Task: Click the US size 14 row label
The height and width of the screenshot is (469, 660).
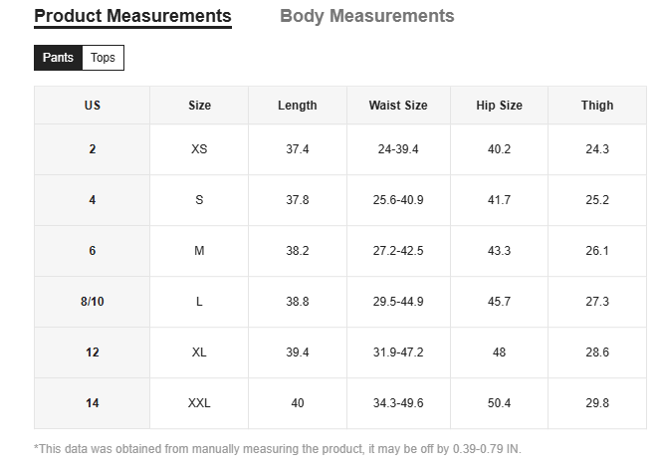Action: coord(93,403)
